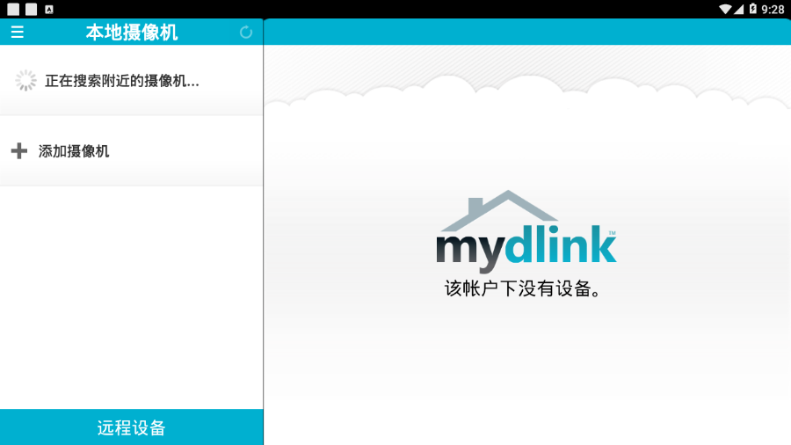
Task: Tap the 正在搜索附近的摄像机... status text
Action: [x=121, y=81]
